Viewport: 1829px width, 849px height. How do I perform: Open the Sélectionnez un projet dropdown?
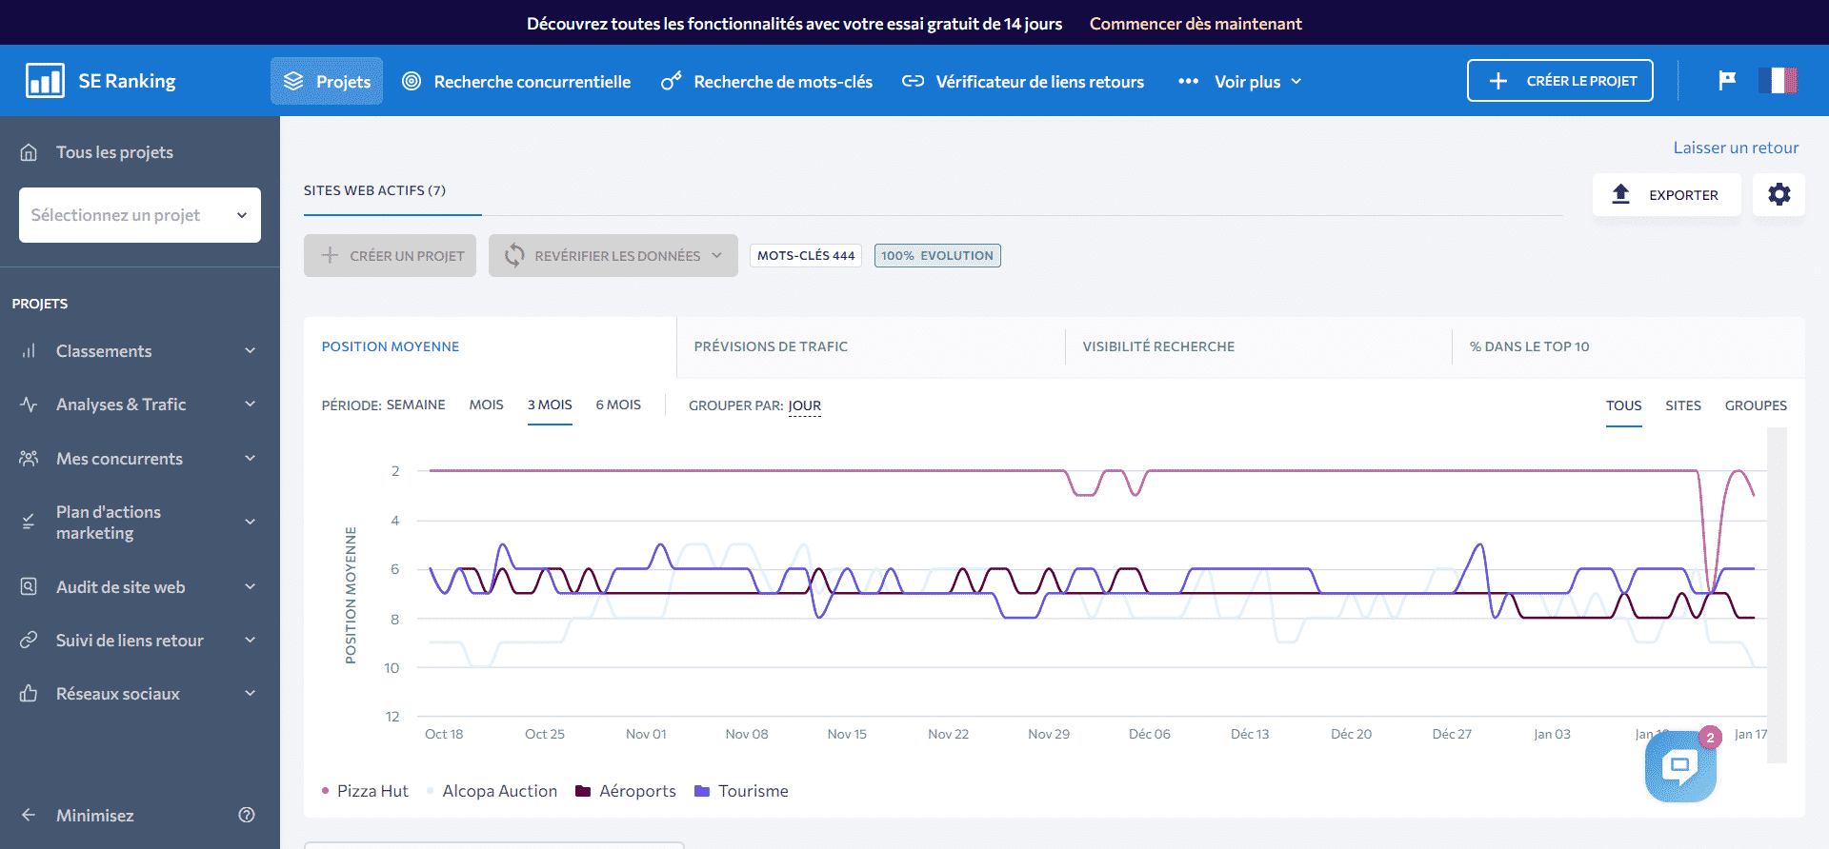pos(139,215)
